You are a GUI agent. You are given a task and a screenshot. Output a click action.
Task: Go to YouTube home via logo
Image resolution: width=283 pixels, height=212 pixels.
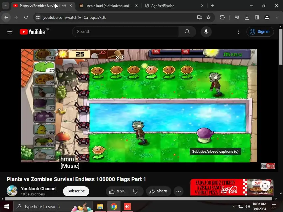[x=33, y=32]
